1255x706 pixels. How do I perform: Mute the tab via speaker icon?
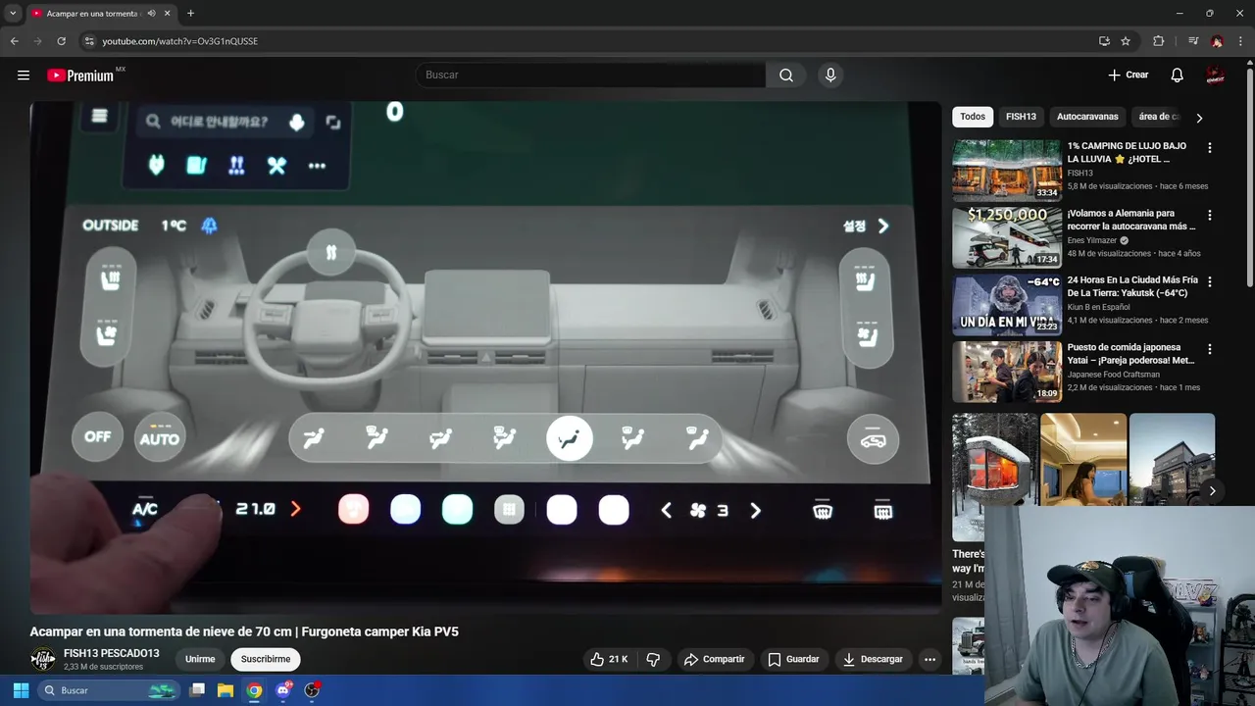(151, 14)
